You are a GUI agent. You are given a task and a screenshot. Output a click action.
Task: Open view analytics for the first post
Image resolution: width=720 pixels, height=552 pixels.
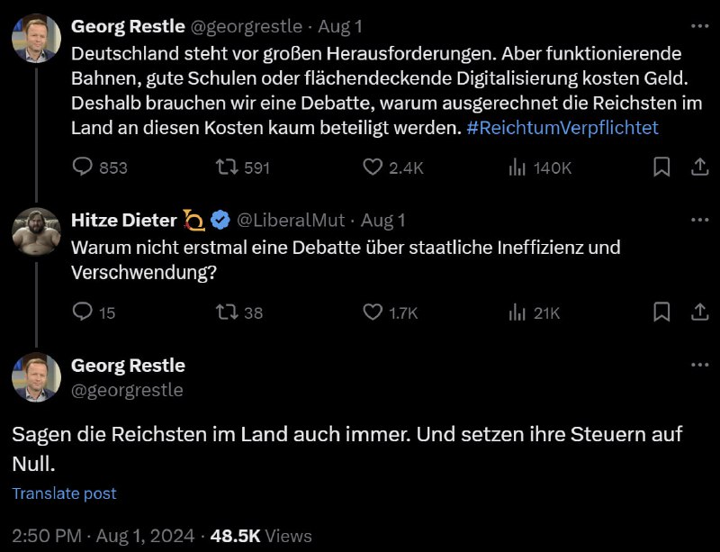click(x=516, y=167)
